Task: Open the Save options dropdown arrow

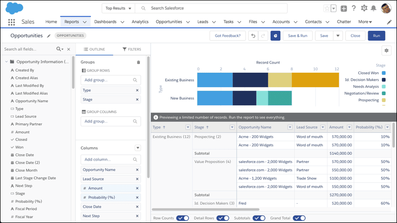Action: point(338,36)
